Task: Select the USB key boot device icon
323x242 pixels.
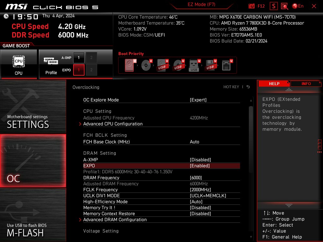Action: point(194,65)
